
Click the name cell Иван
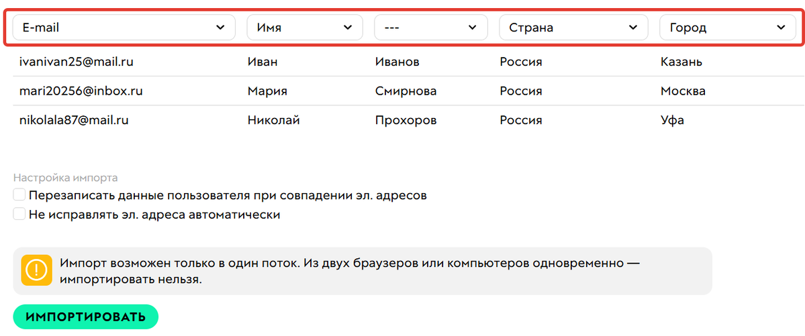pos(263,62)
